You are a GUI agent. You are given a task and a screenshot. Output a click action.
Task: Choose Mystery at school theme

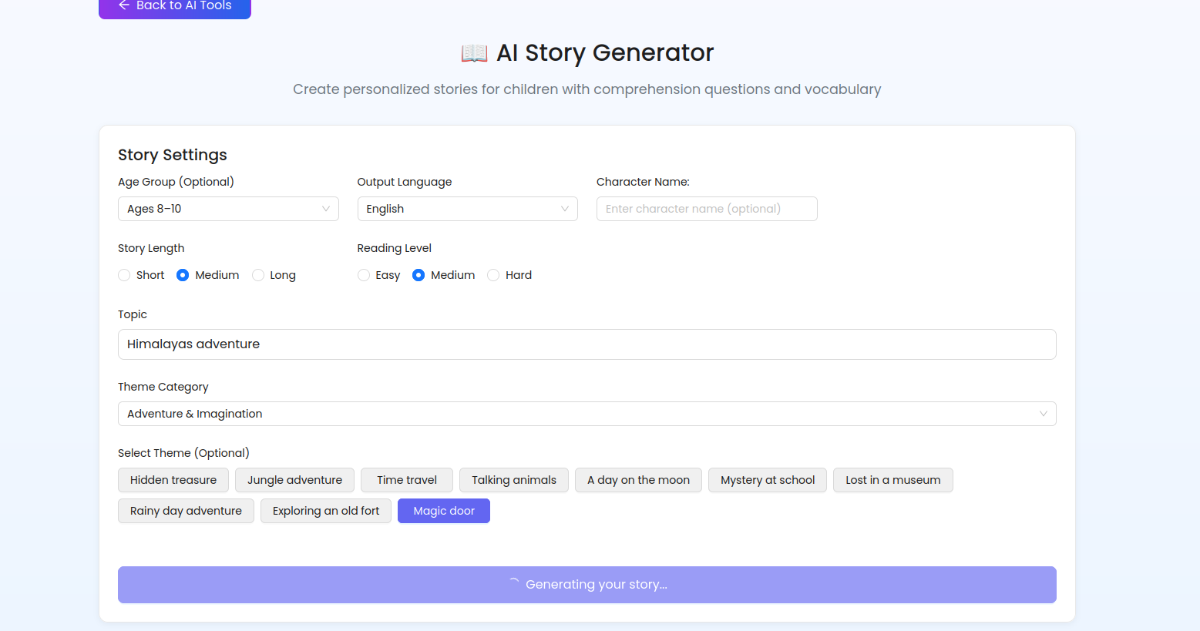768,480
